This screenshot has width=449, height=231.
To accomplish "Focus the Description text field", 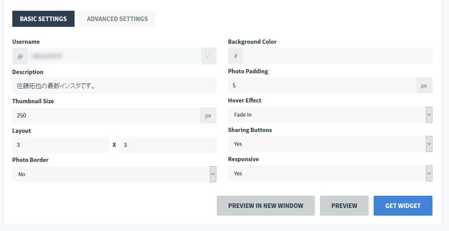I will (x=114, y=86).
